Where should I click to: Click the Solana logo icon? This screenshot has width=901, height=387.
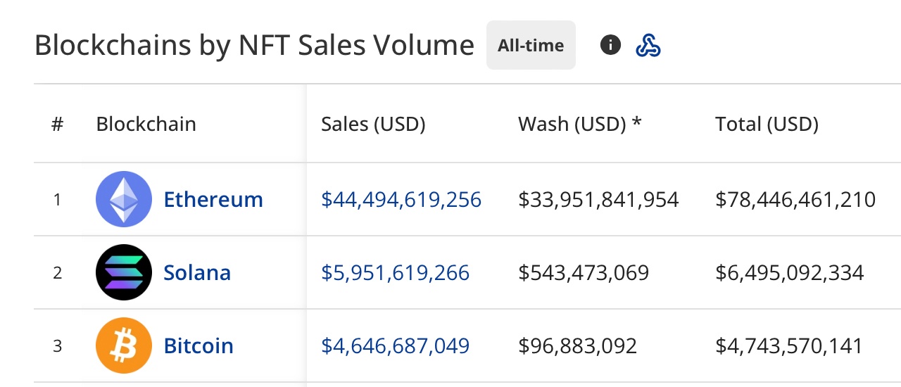pyautogui.click(x=124, y=272)
